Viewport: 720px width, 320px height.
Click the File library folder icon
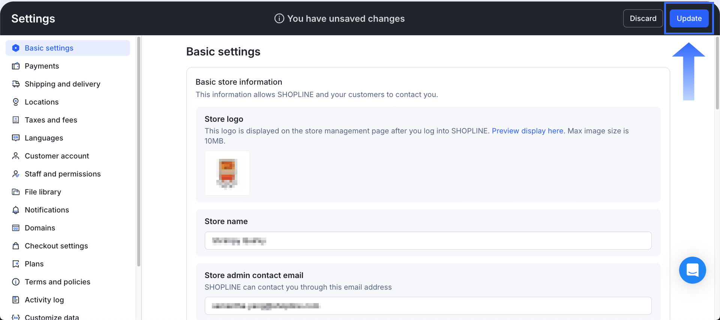[x=16, y=192]
